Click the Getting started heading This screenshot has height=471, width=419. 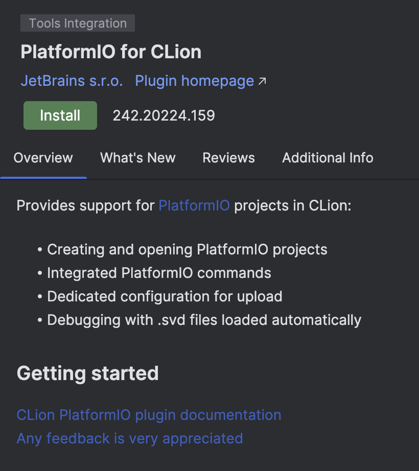tap(87, 373)
